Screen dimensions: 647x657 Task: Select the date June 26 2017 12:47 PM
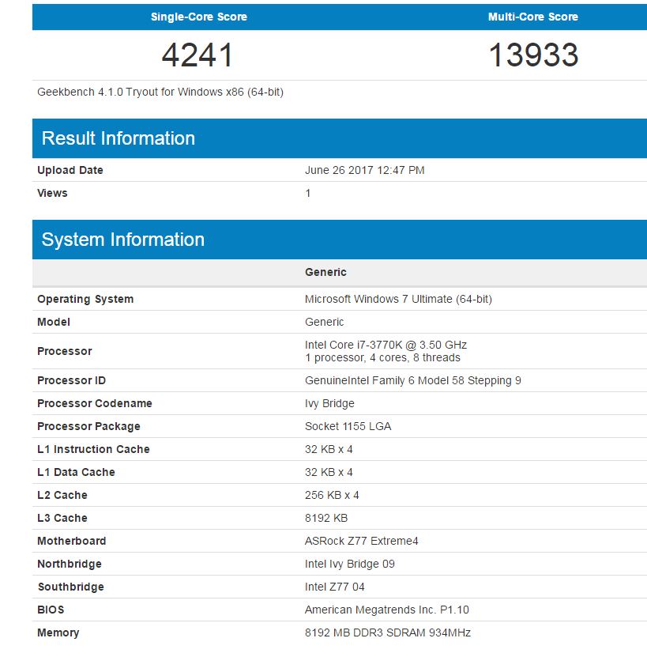[365, 170]
